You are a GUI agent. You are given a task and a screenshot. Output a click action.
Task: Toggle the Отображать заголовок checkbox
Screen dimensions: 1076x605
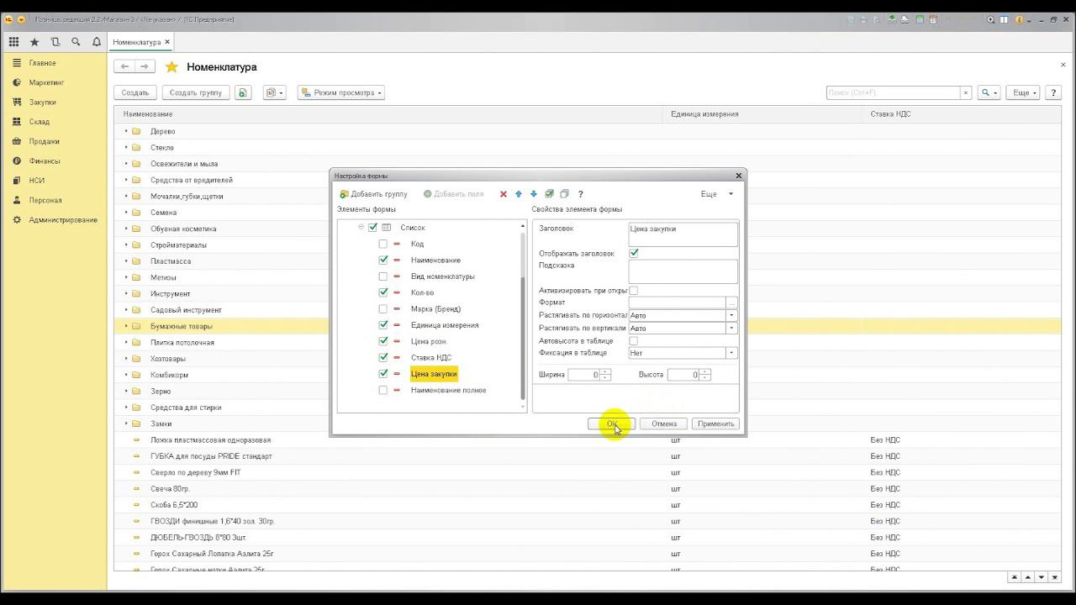click(x=634, y=253)
